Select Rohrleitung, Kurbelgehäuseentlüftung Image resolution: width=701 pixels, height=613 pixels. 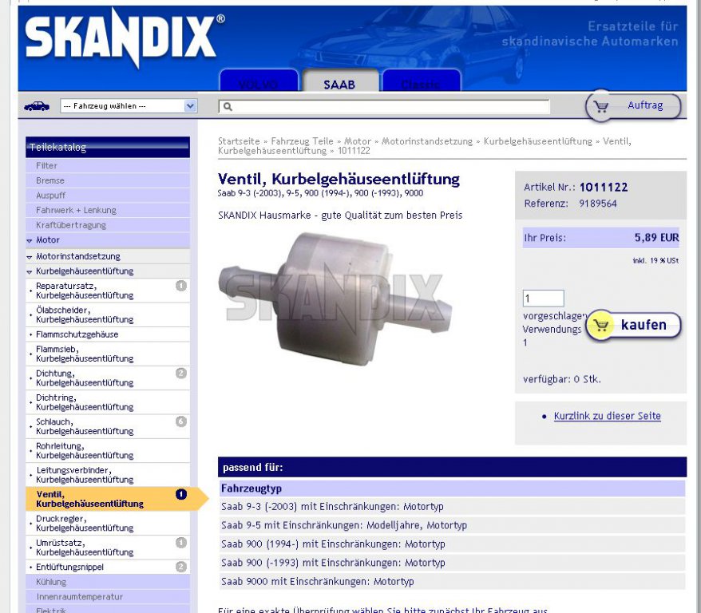[108, 450]
